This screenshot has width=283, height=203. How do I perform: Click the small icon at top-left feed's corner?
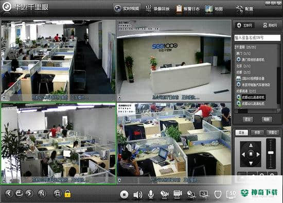(4, 98)
